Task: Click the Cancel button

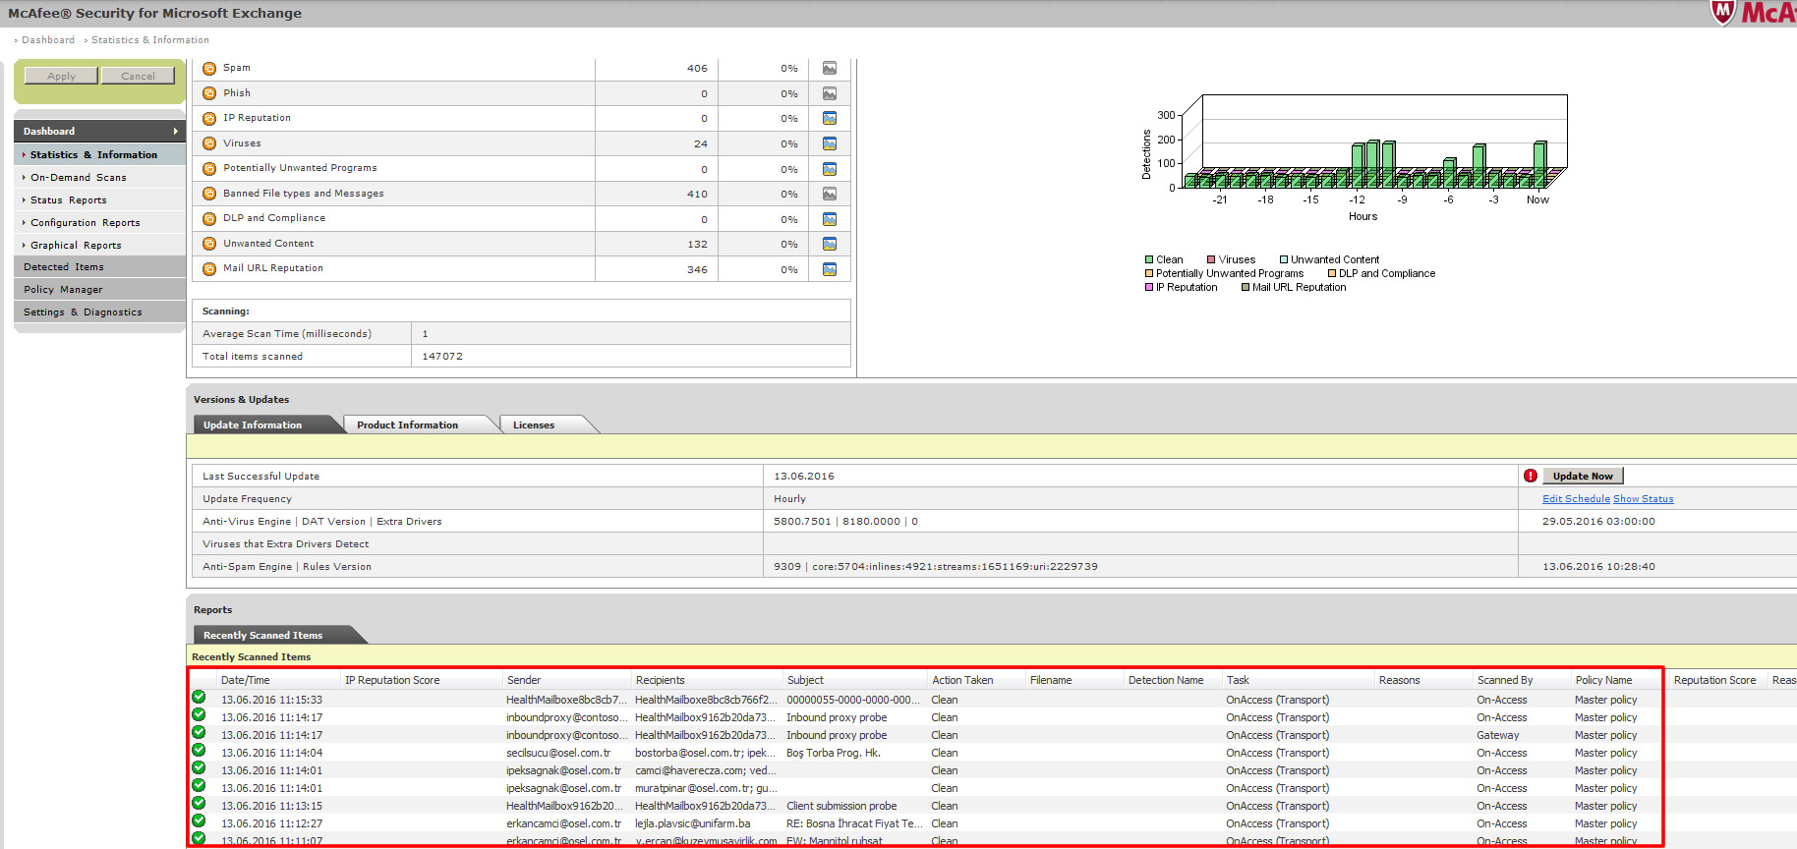Action: tap(138, 76)
